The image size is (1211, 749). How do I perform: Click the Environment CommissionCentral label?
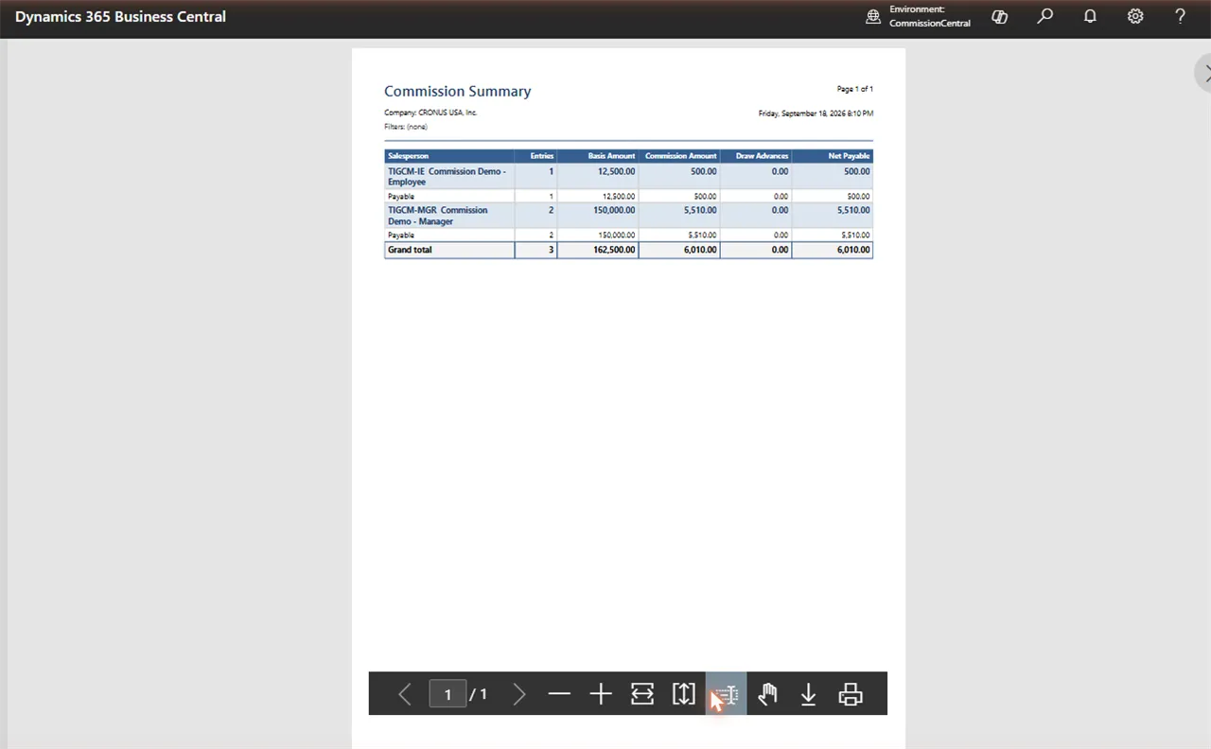point(930,16)
